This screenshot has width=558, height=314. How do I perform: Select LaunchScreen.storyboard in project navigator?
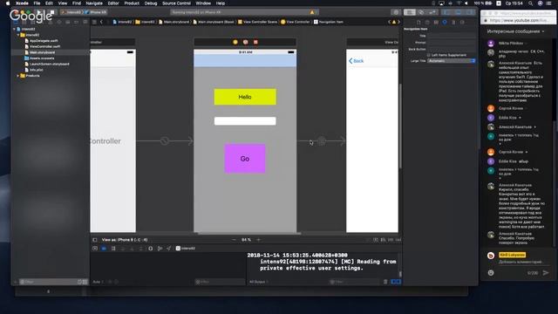(x=49, y=64)
